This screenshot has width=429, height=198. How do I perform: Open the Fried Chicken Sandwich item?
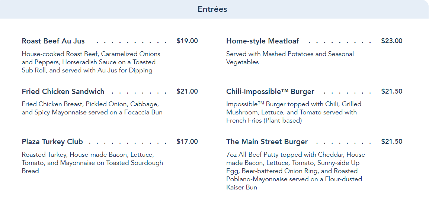pos(63,91)
